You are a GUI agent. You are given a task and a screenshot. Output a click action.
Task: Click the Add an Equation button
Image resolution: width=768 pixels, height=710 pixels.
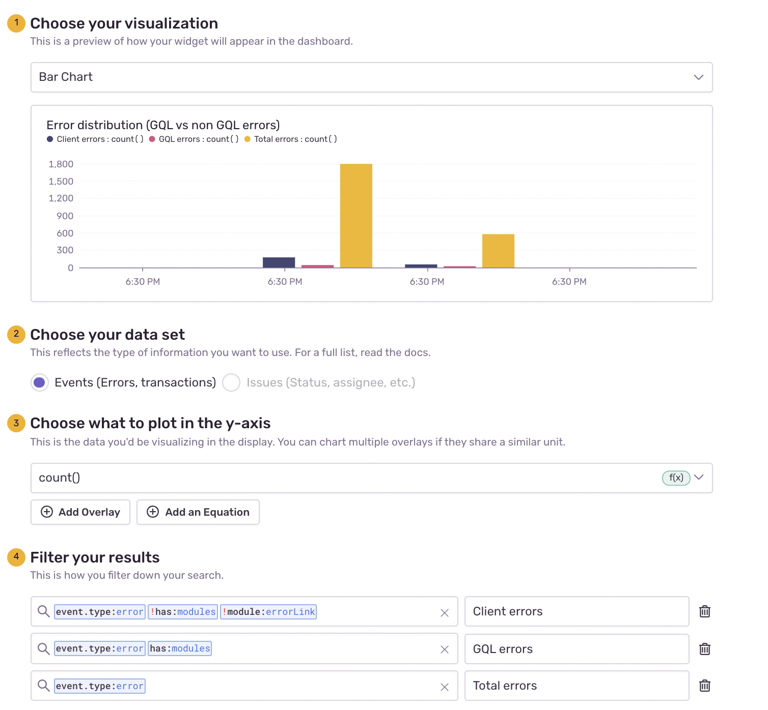coord(198,512)
